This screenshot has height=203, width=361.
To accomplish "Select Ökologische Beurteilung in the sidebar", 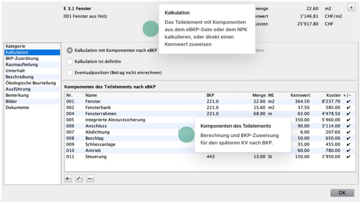I will (30, 83).
